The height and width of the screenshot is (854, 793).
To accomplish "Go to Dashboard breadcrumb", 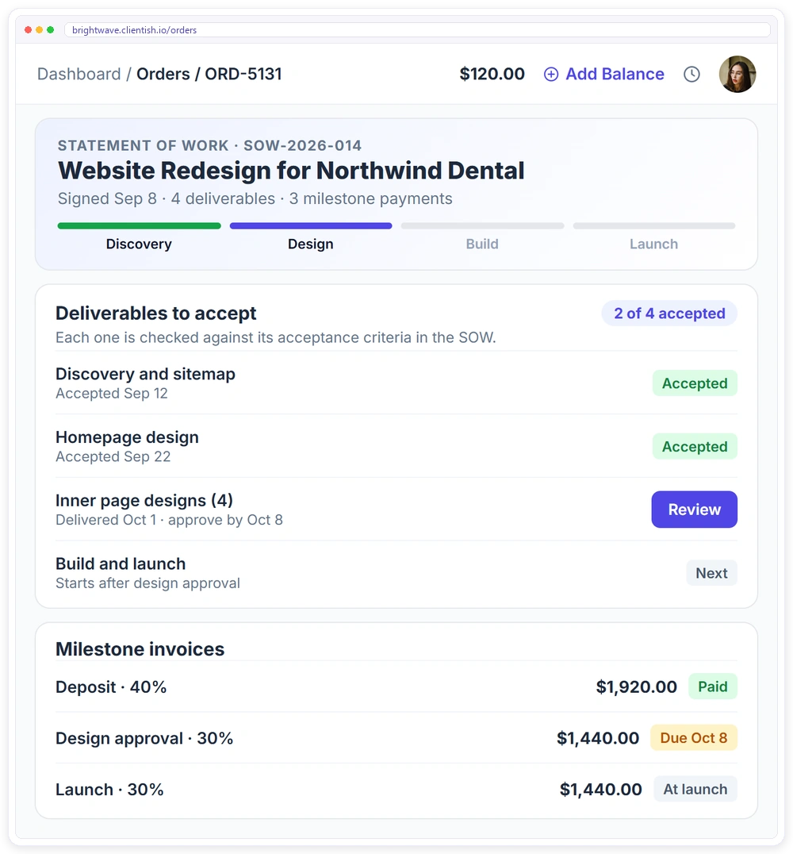I will click(x=79, y=74).
